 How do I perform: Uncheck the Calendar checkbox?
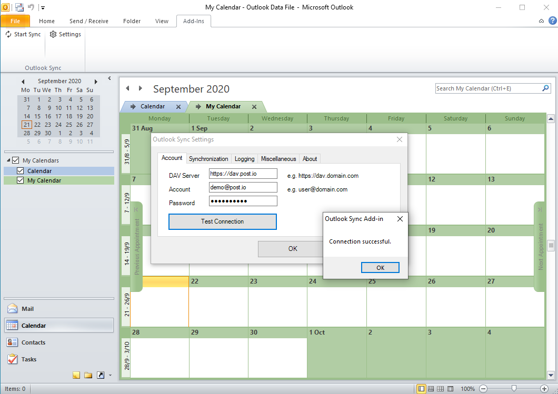(21, 171)
